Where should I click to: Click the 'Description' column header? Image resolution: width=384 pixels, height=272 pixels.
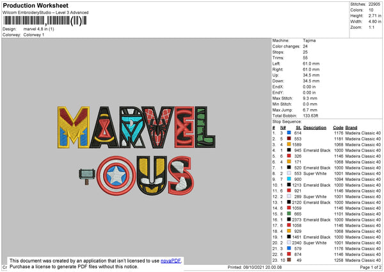pyautogui.click(x=315, y=128)
